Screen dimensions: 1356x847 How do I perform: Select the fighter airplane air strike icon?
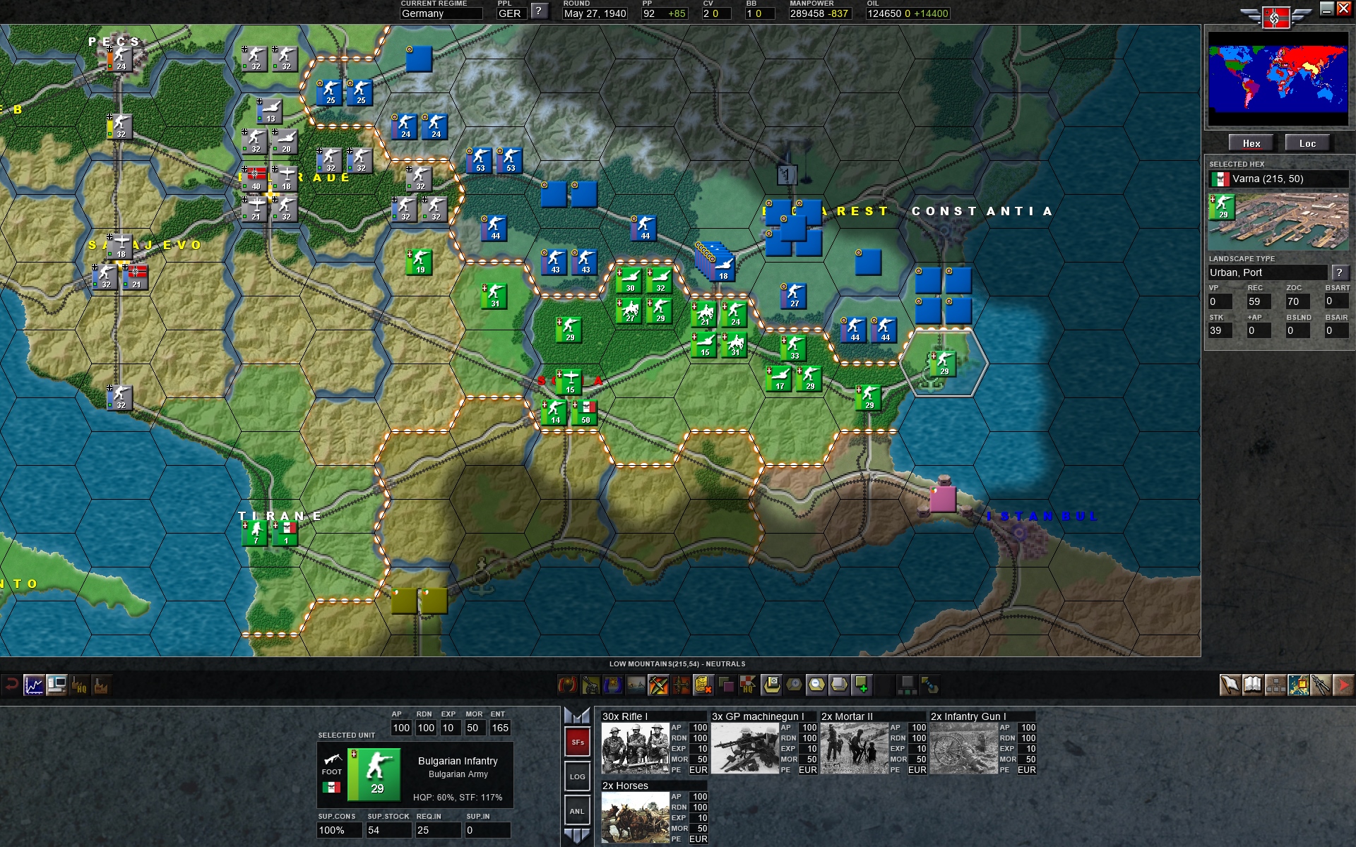point(658,685)
